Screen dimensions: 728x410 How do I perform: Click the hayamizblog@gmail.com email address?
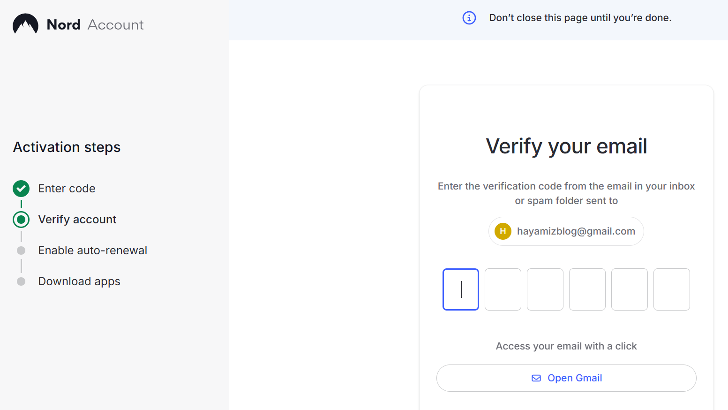(x=576, y=231)
